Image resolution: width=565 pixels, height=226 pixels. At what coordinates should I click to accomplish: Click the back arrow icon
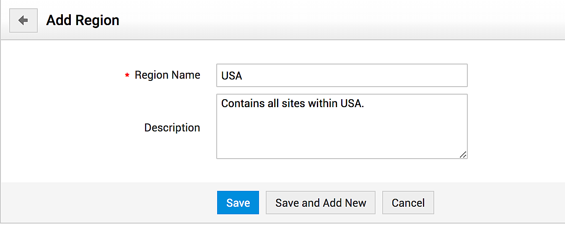tap(23, 20)
